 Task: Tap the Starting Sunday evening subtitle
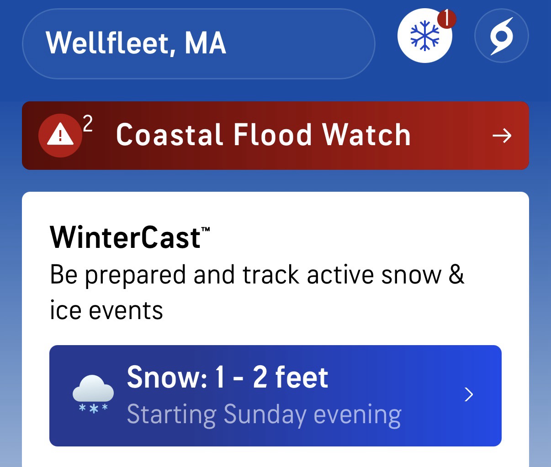tap(264, 415)
